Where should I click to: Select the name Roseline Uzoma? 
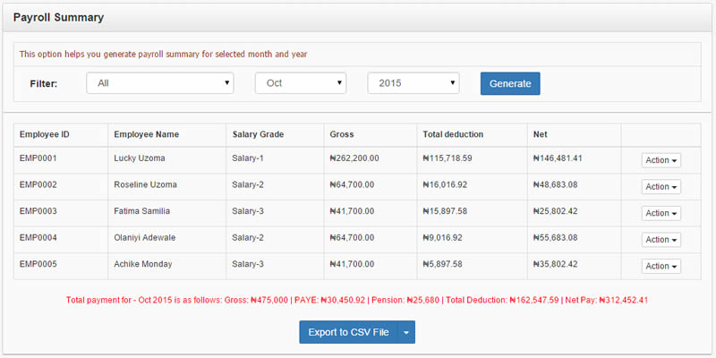146,185
